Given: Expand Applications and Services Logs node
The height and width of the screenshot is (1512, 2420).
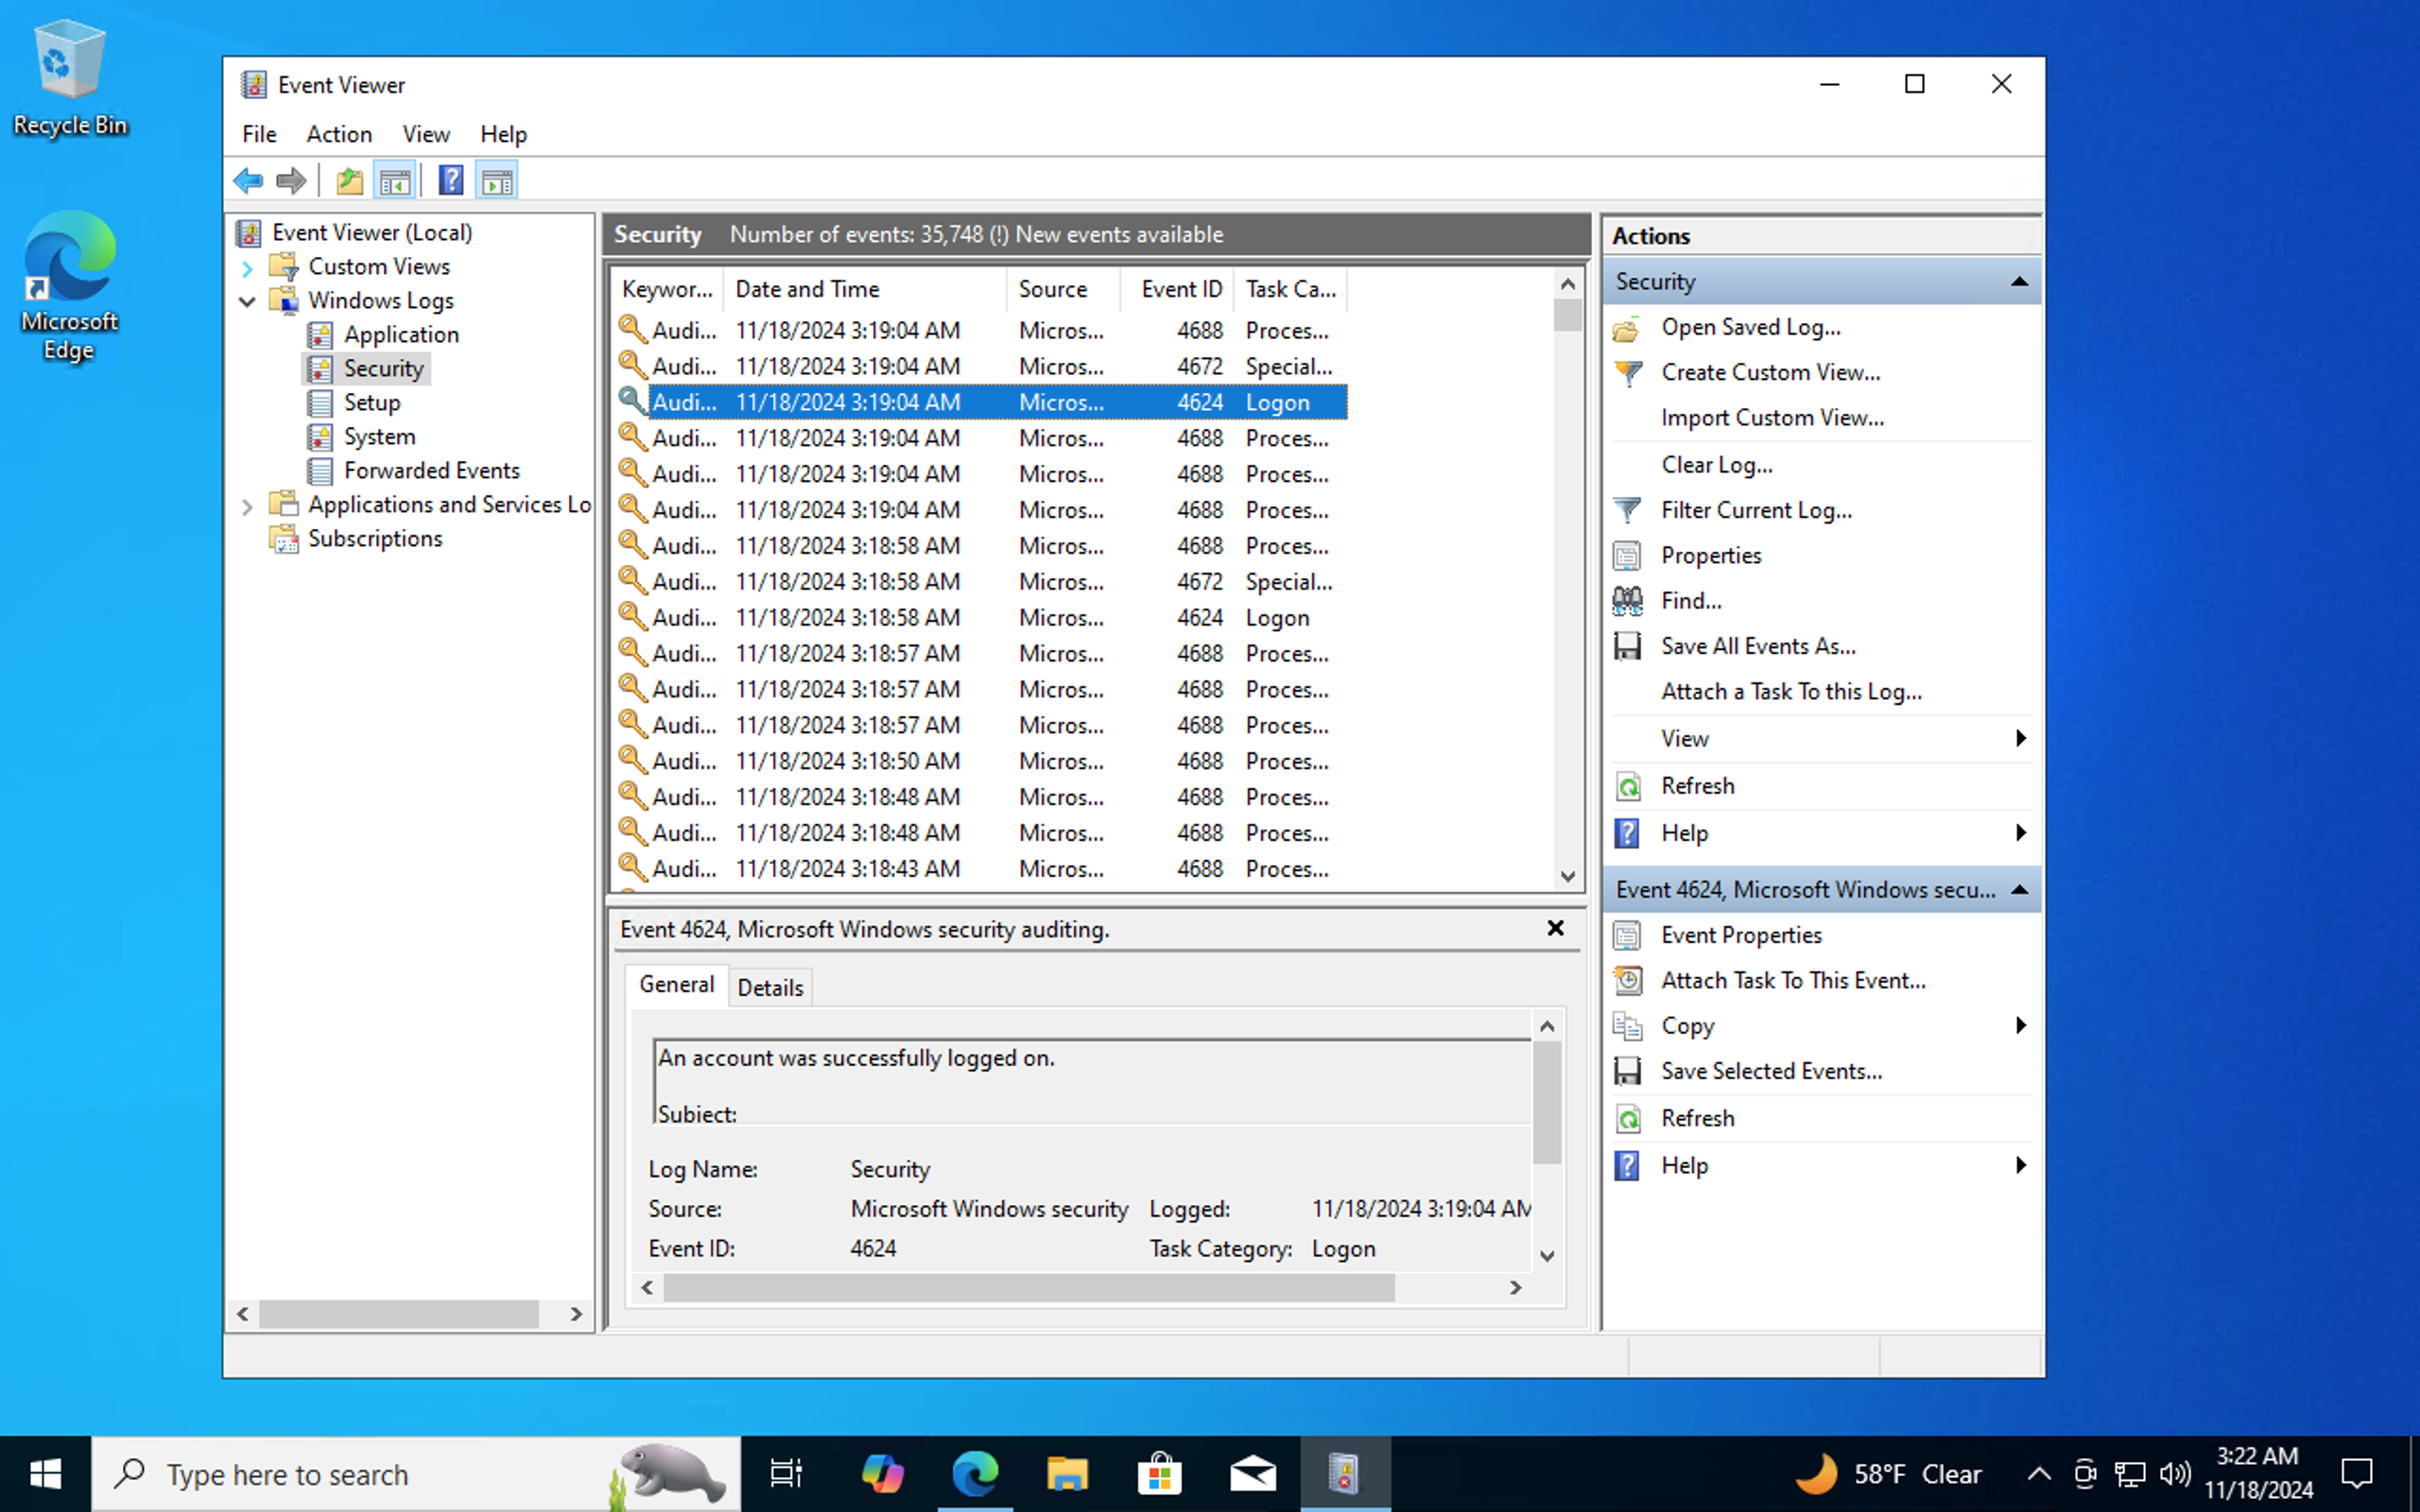Looking at the screenshot, I should [247, 506].
